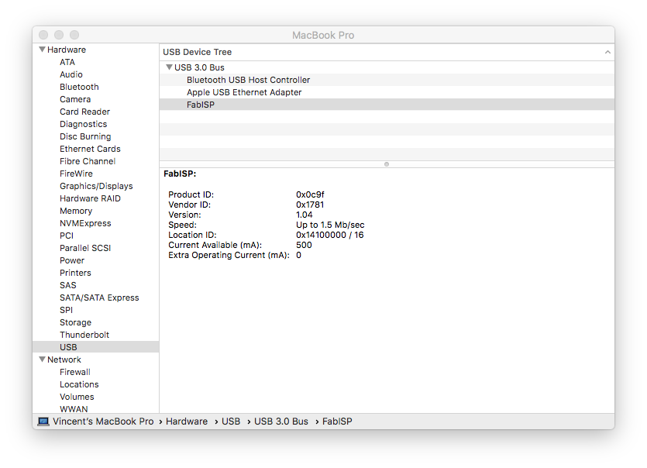
Task: Open SATA/SATA Express information
Action: [99, 298]
